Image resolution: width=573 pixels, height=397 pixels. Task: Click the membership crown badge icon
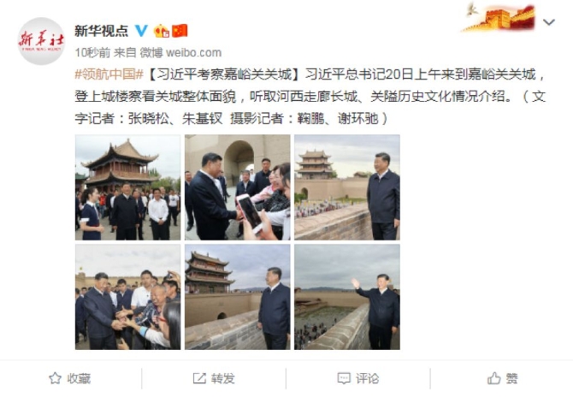[161, 31]
